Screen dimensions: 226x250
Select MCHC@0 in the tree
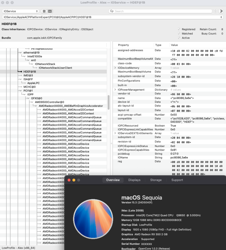[30, 87]
